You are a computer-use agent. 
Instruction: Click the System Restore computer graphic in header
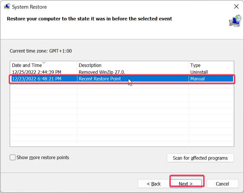(235, 21)
